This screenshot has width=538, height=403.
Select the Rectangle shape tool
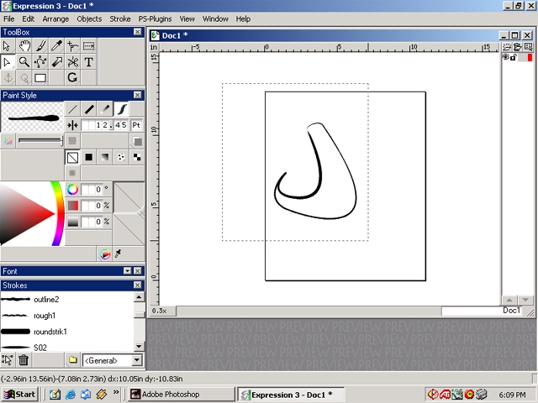tap(40, 78)
